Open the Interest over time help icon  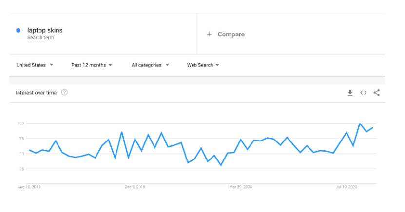click(x=64, y=93)
